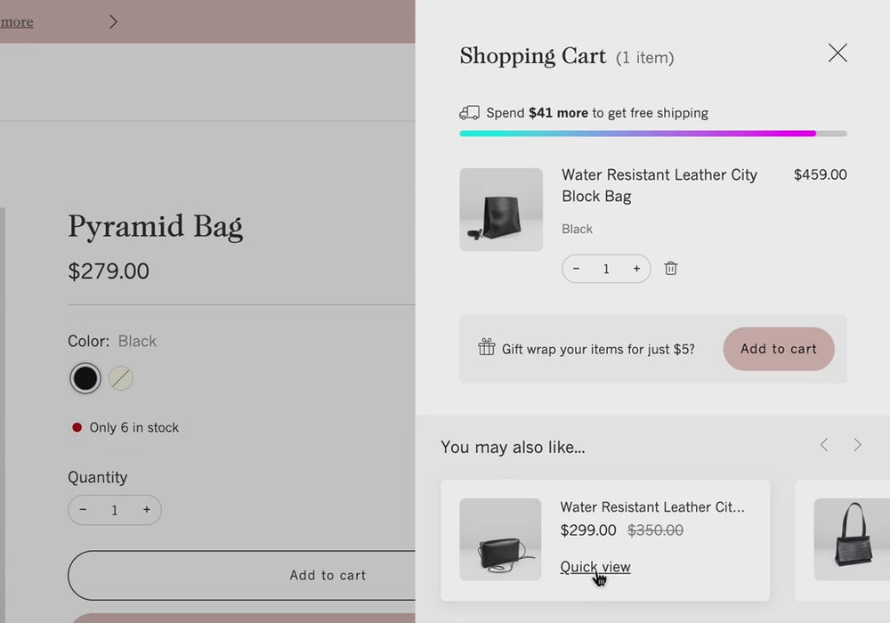Viewport: 890px width, 623px height.
Task: Select the unavailable beige color swatch
Action: [121, 378]
